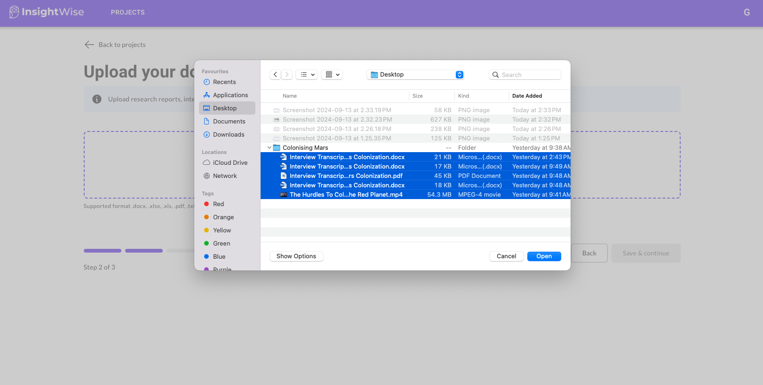Click the iCloud Drive cloud icon
The image size is (763, 385).
click(x=207, y=163)
